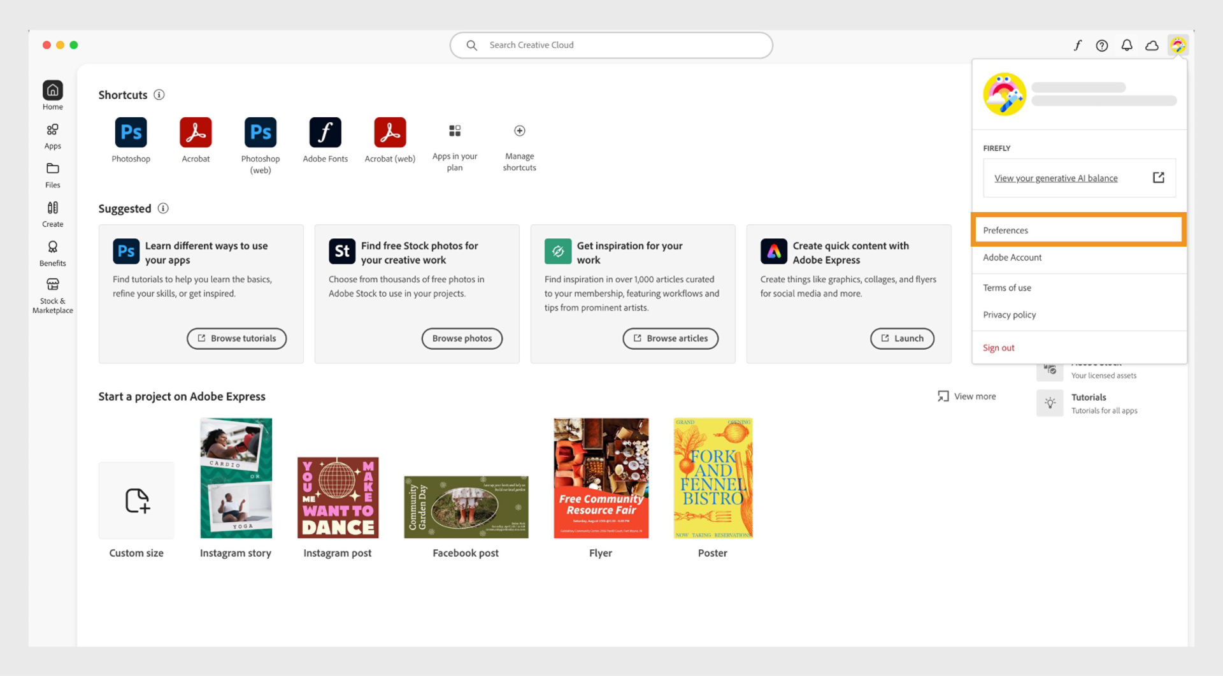Open the notifications bell icon
Screen dimensions: 1223x676
pos(1127,45)
